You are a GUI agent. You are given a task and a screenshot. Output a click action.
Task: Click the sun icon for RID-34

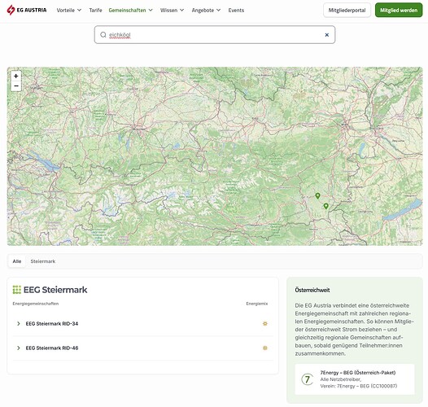[264, 324]
